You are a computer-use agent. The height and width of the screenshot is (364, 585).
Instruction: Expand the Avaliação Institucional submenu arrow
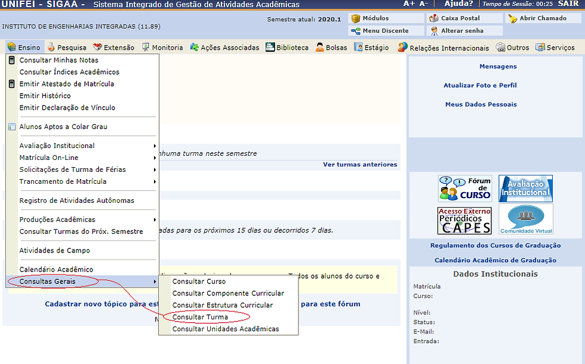(x=155, y=146)
